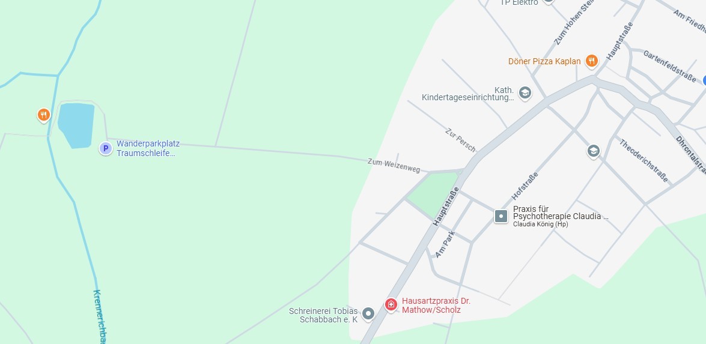Select the Hofstraße street name
Screen dimensions: 706x344
click(525, 186)
